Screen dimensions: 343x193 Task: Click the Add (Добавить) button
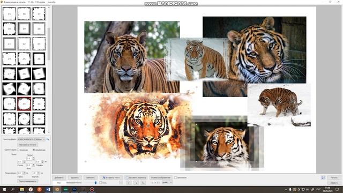(x=59, y=177)
